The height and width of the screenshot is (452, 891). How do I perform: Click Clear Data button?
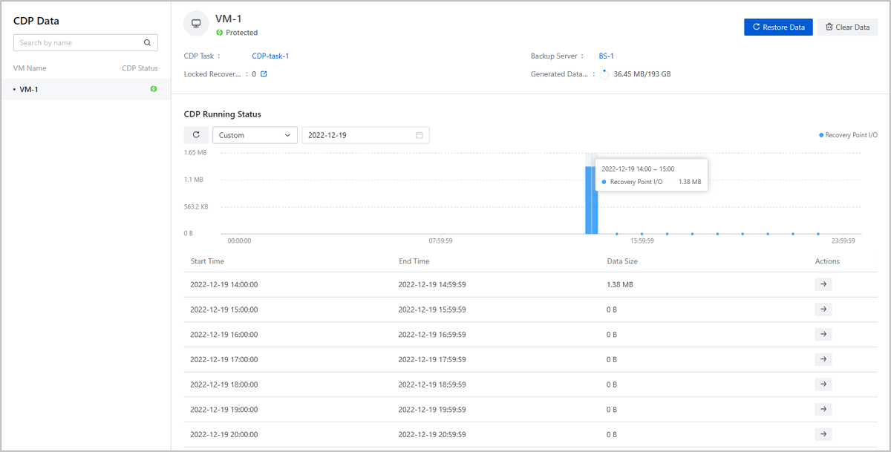click(x=847, y=27)
